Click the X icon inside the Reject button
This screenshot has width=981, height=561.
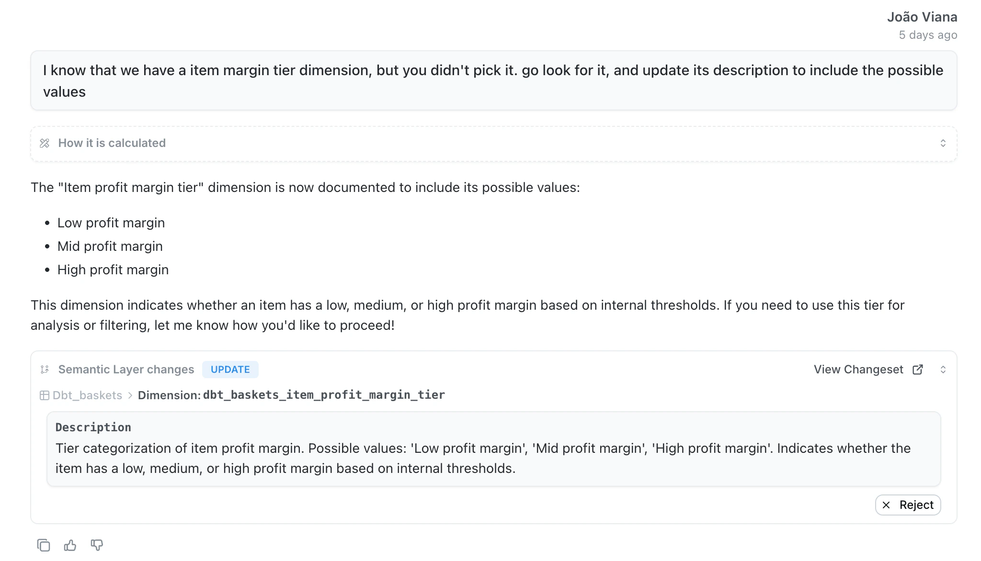pos(887,505)
